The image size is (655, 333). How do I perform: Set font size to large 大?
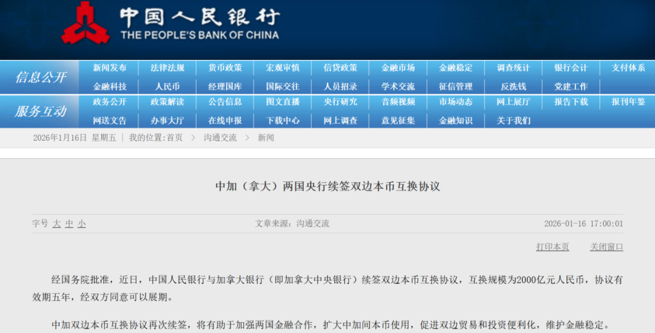click(56, 224)
